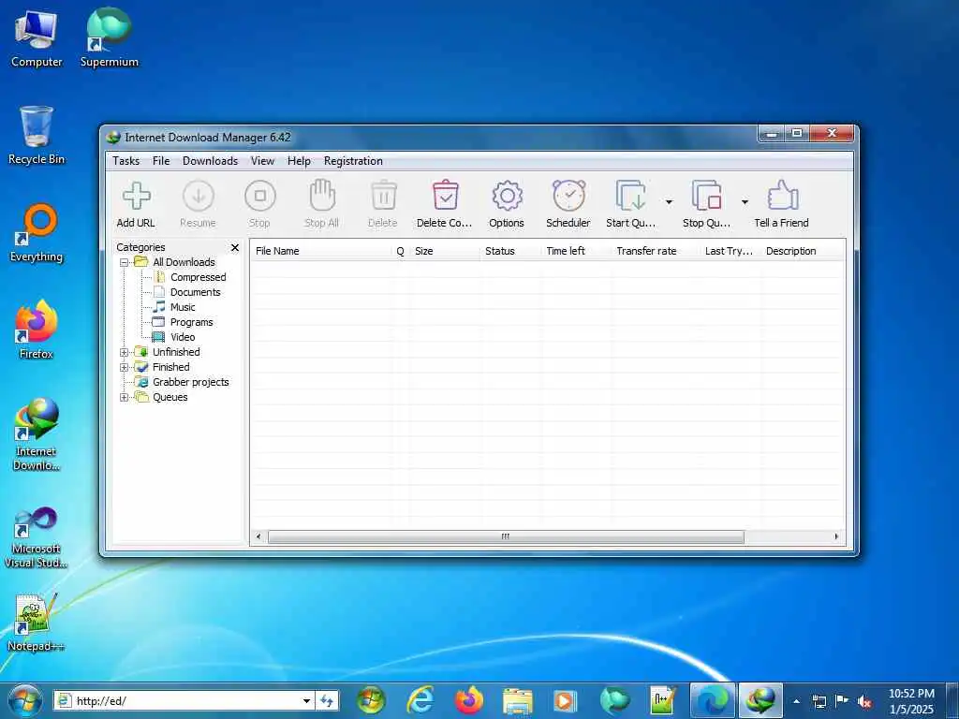Screen dimensions: 959x719
Task: Sort by the Time left column header
Action: 576,251
